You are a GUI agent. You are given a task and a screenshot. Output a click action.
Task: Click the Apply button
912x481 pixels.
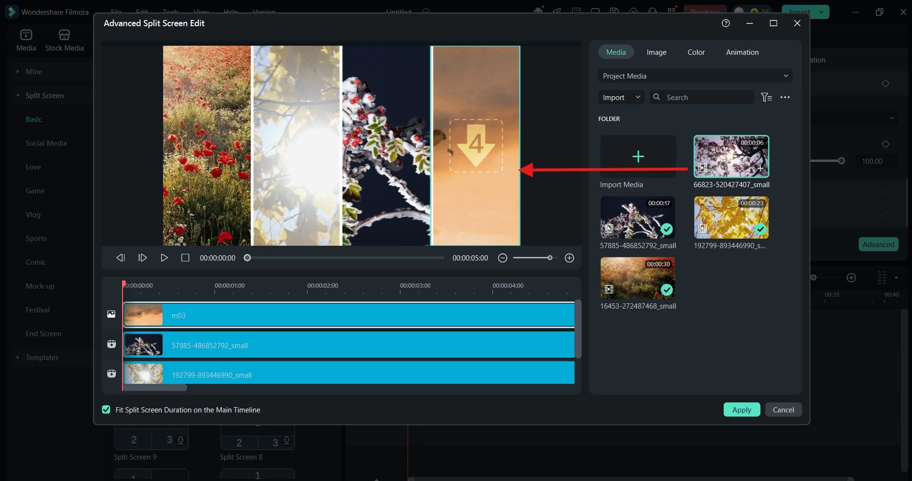pos(742,410)
